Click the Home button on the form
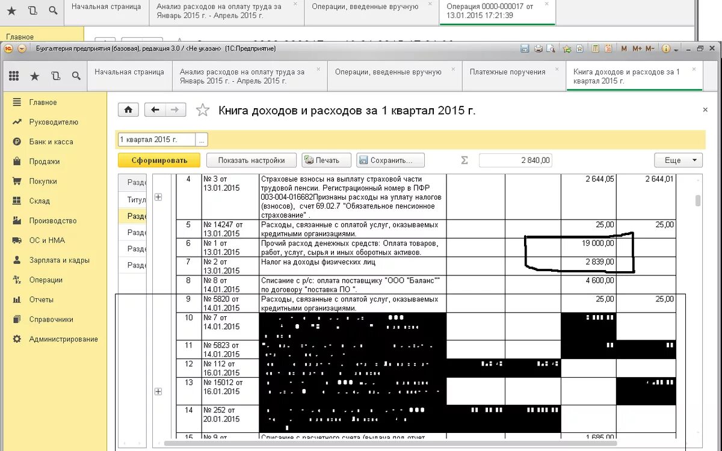722x451 pixels. tap(128, 109)
